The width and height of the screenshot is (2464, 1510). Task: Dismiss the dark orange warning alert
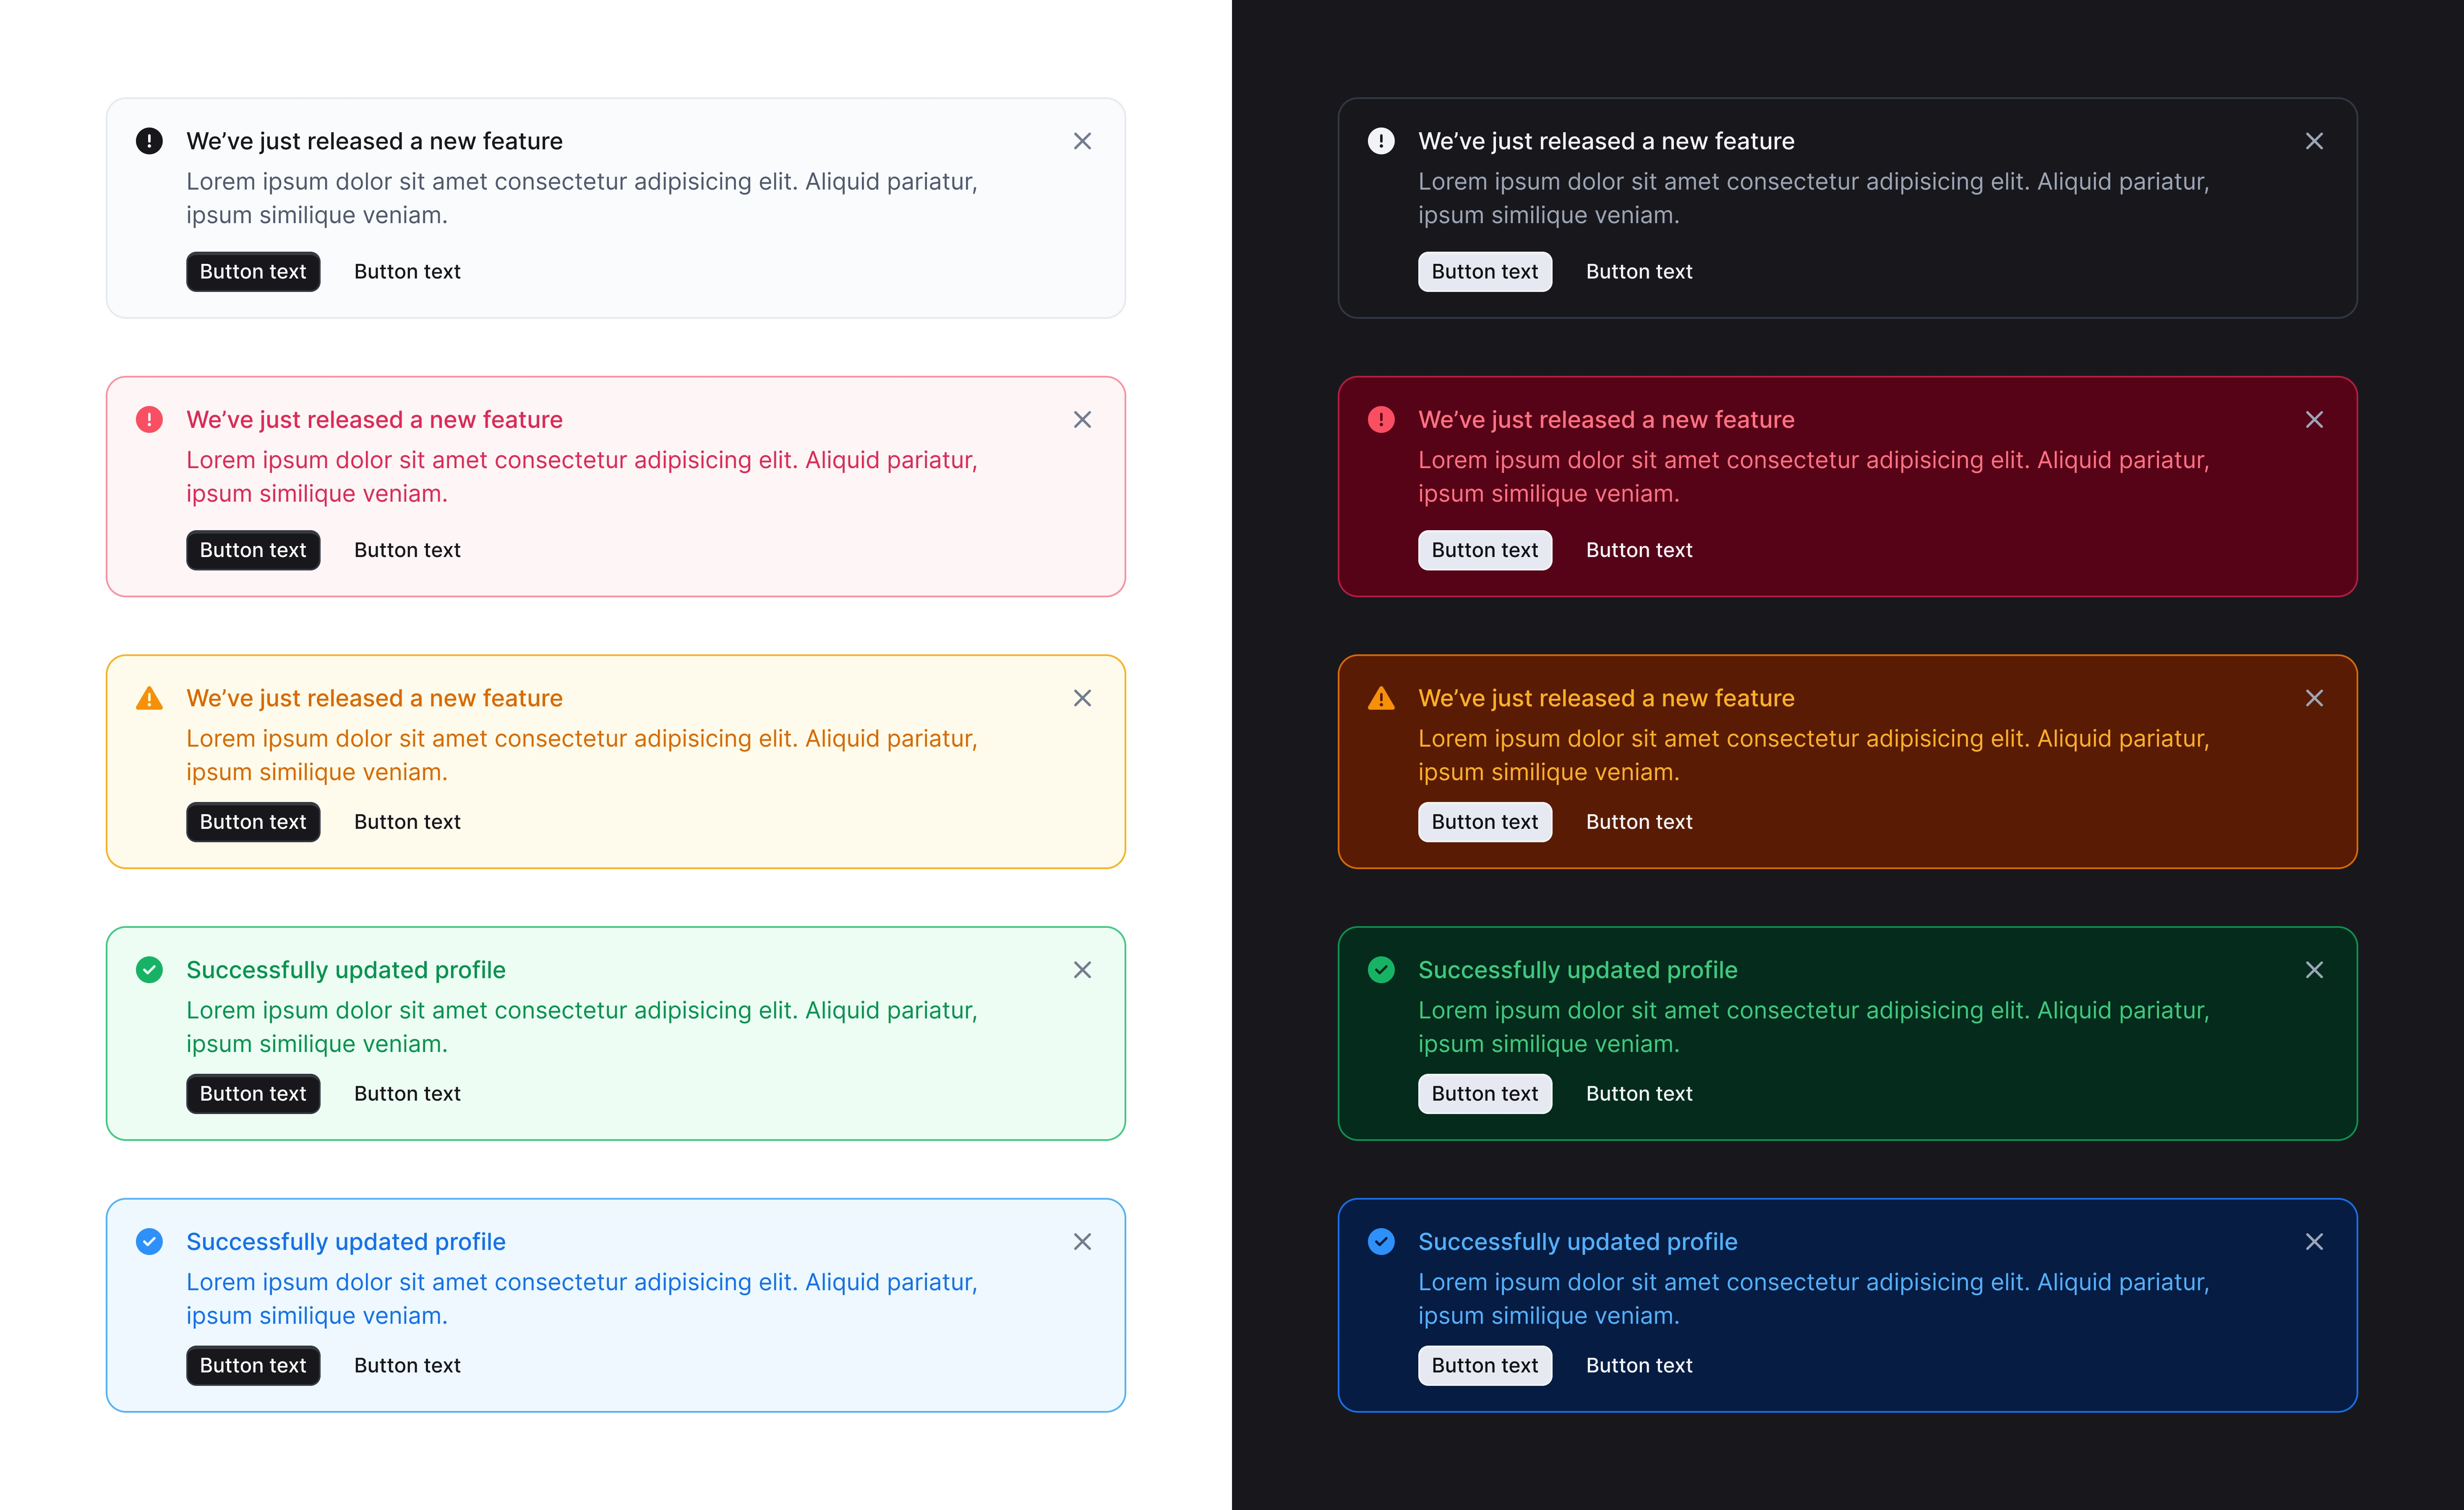(x=2314, y=698)
